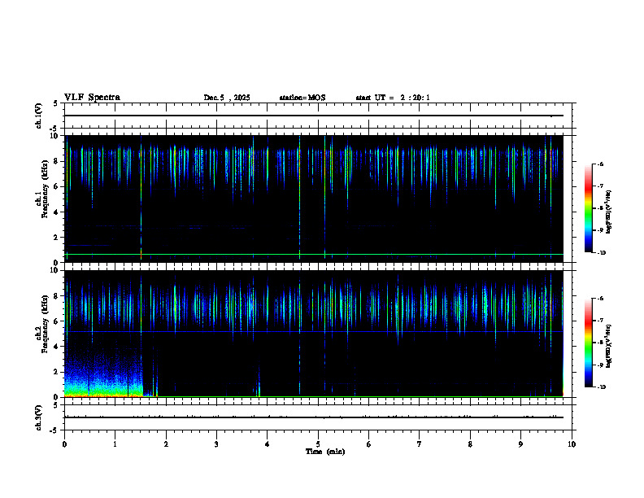Click the time axis tick label '3'
The height and width of the screenshot is (498, 644).
tap(216, 444)
